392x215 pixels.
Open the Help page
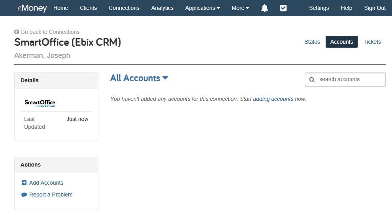[x=347, y=8]
